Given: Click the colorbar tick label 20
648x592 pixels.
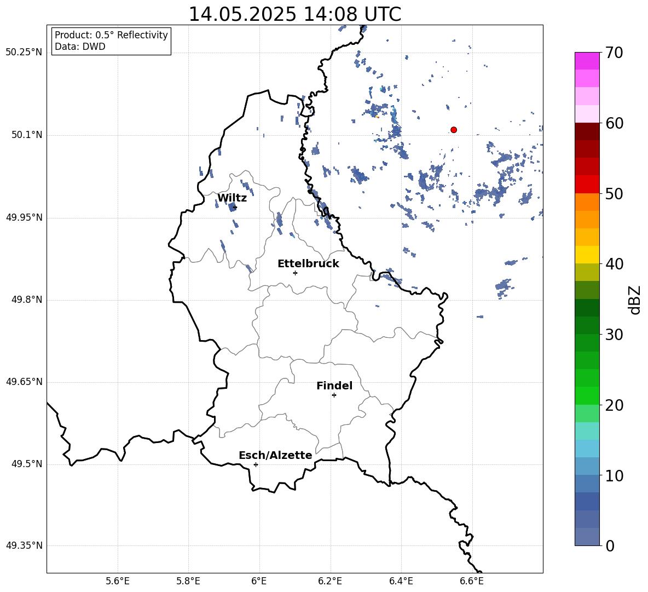Looking at the screenshot, I should 614,405.
